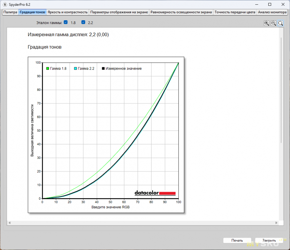
Task: Open the Палитра tab
Action: tap(10, 12)
